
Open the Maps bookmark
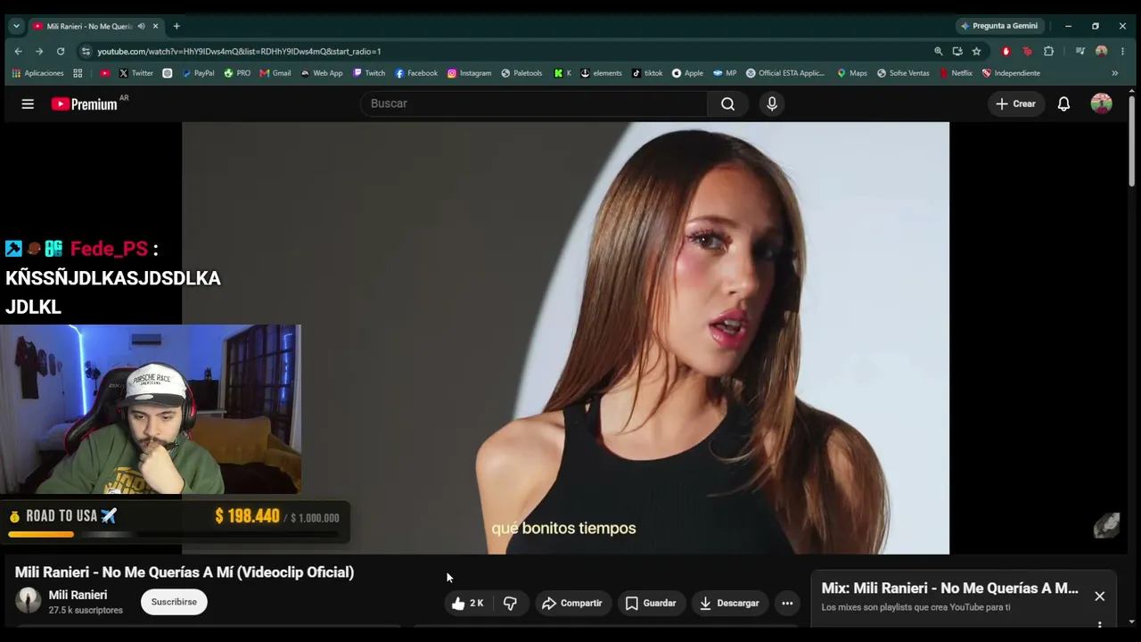851,73
